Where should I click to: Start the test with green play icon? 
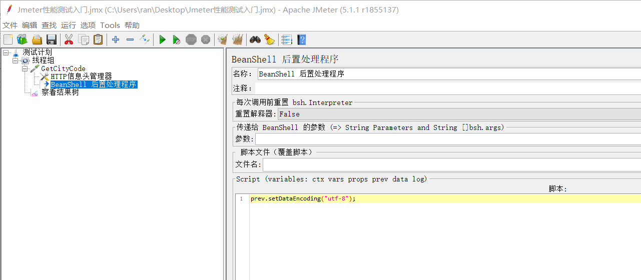point(162,39)
